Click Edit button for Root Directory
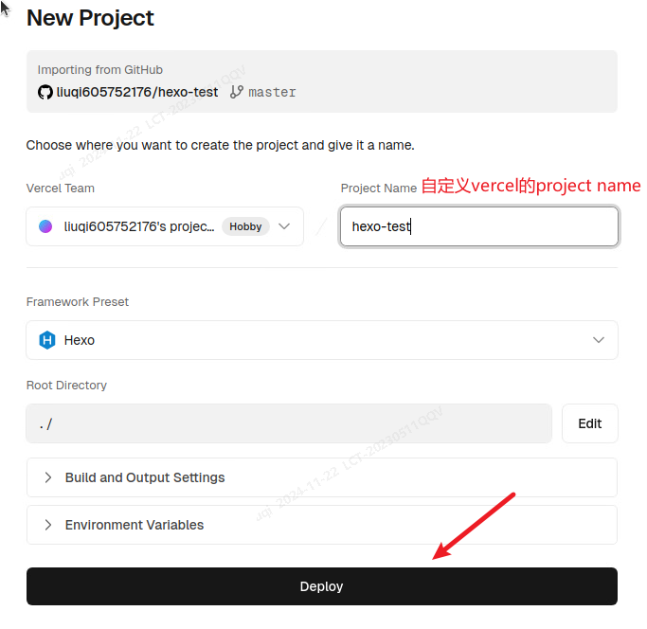 589,423
